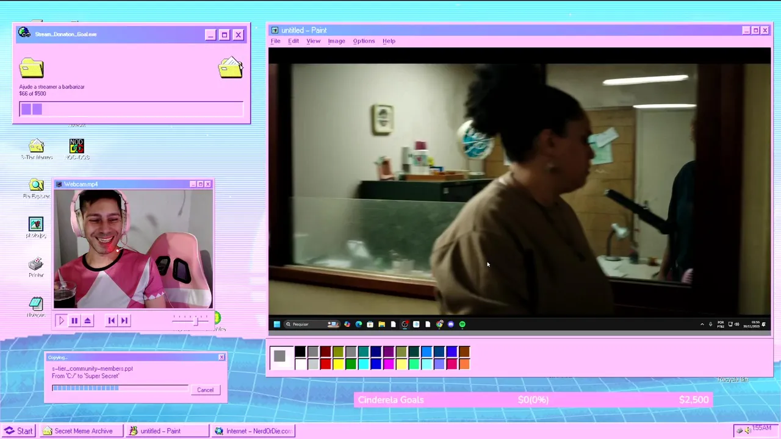Close the Copying dialog with X
The image size is (781, 439).
click(x=221, y=357)
